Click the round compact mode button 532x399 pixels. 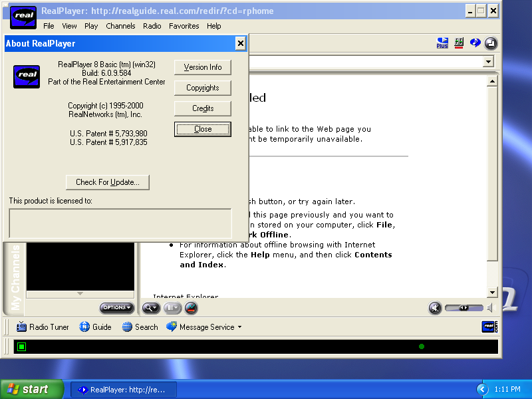click(x=491, y=43)
